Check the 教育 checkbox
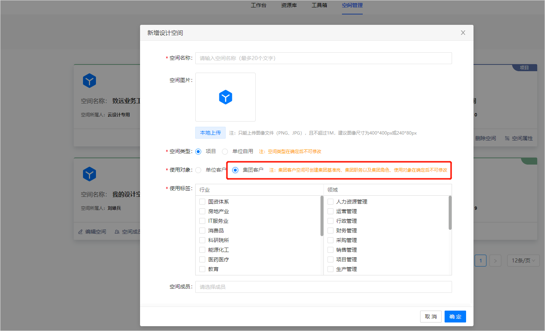545x331 pixels. [x=202, y=269]
